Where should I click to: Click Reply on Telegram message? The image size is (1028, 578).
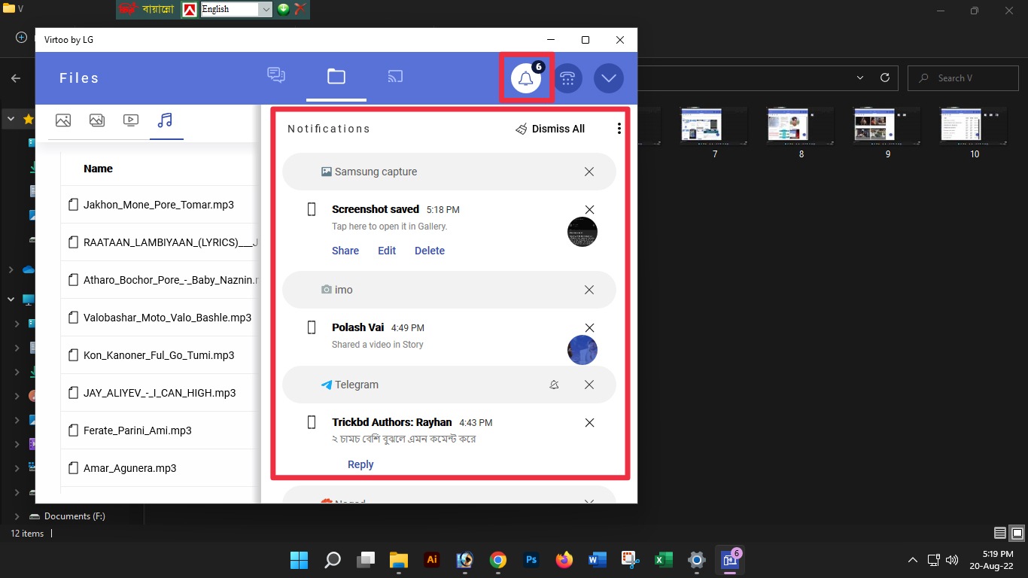pos(360,464)
